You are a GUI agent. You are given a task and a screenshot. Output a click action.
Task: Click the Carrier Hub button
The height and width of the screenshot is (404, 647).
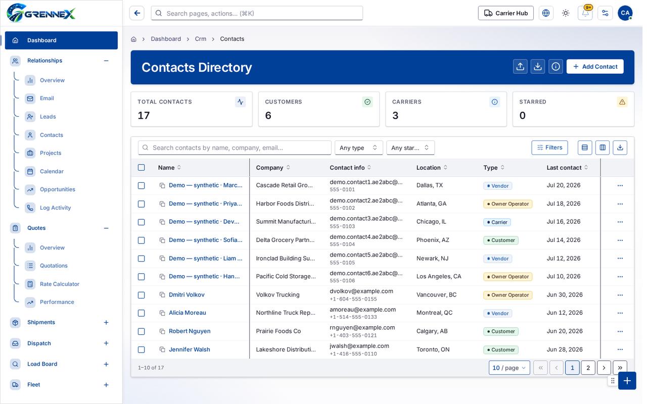point(506,13)
